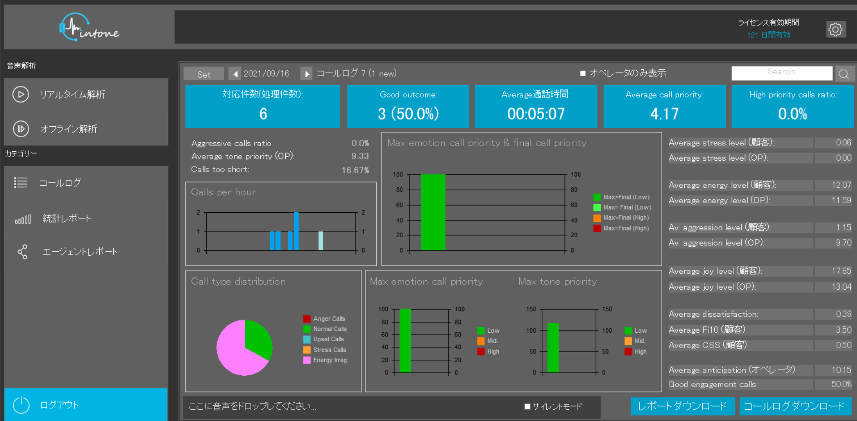
Task: Open the 統計レポート menu item
Action: coord(67,219)
